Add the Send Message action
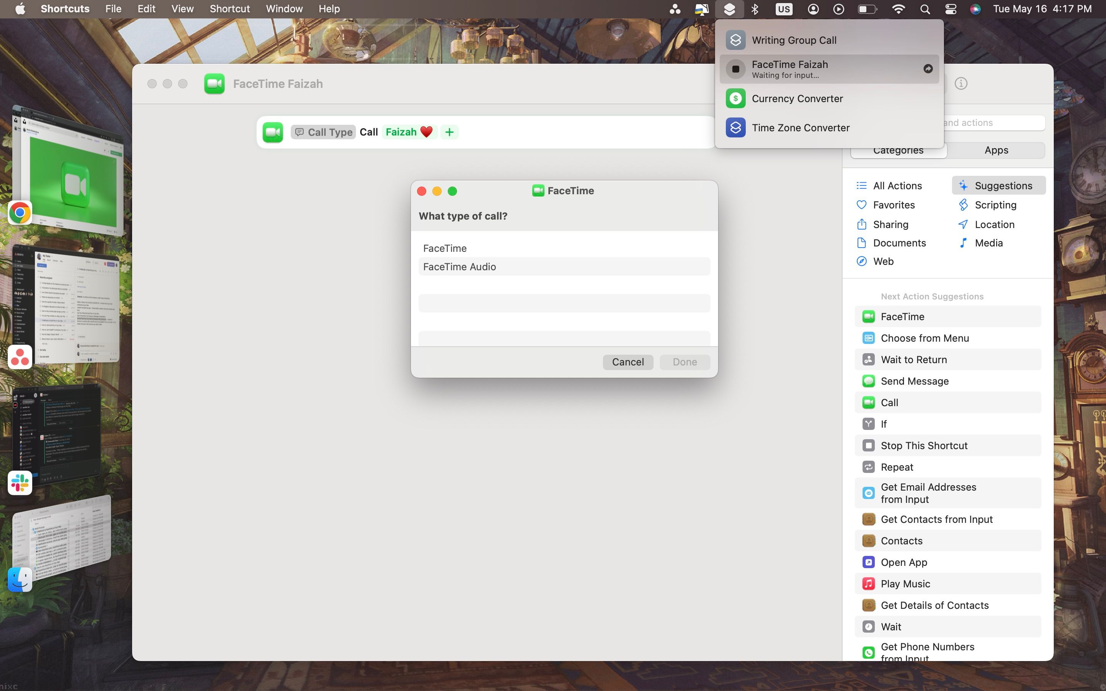Viewport: 1106px width, 691px height. pyautogui.click(x=948, y=381)
